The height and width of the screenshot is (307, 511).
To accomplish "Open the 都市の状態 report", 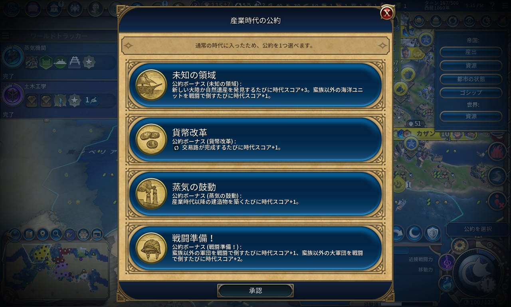I will (x=471, y=79).
